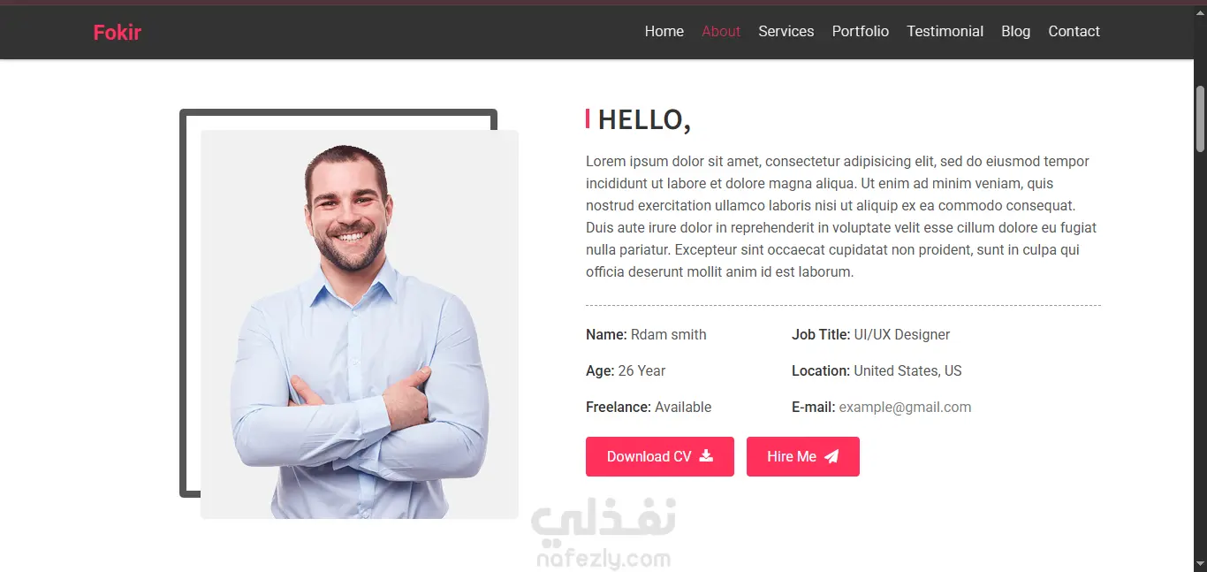Navigate to the Contact section
The width and height of the screenshot is (1207, 572).
(x=1074, y=31)
